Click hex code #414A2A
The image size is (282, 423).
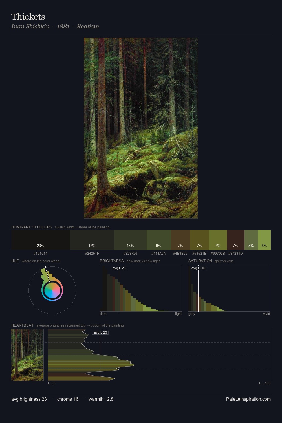(x=158, y=254)
